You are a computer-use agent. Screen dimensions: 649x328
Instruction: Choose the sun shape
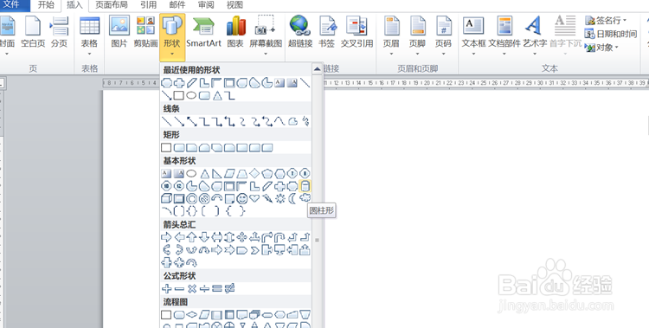coord(280,199)
